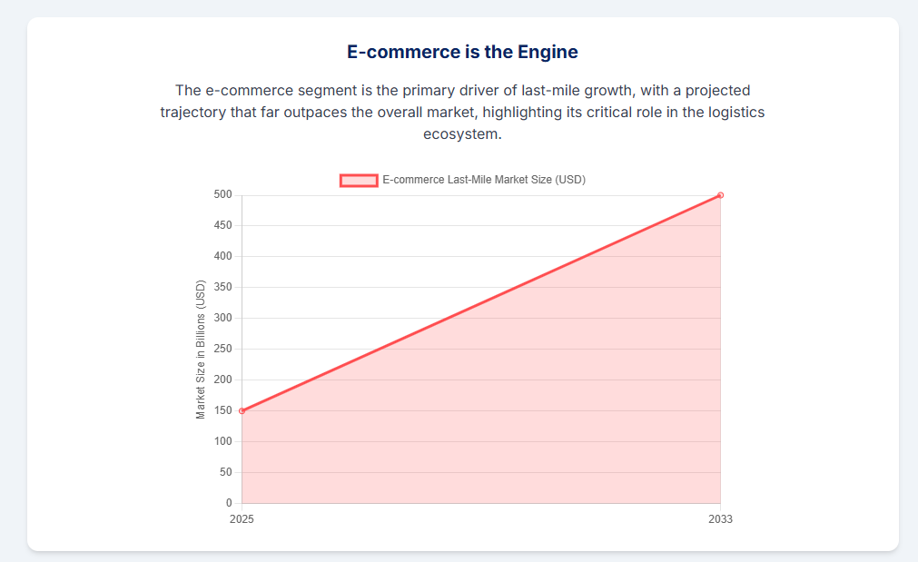Click the description paragraph under the heading
The height and width of the screenshot is (562, 918).
(x=462, y=113)
